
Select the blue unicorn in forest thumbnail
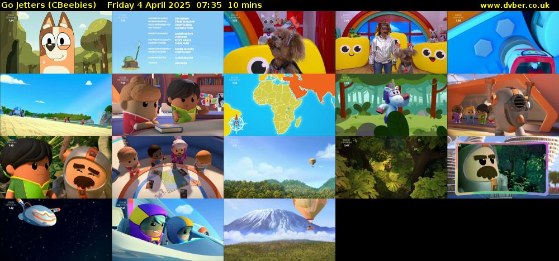391,105
